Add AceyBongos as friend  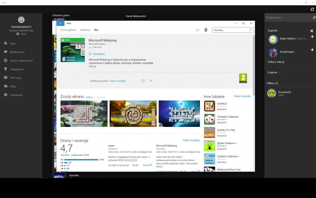point(312,50)
